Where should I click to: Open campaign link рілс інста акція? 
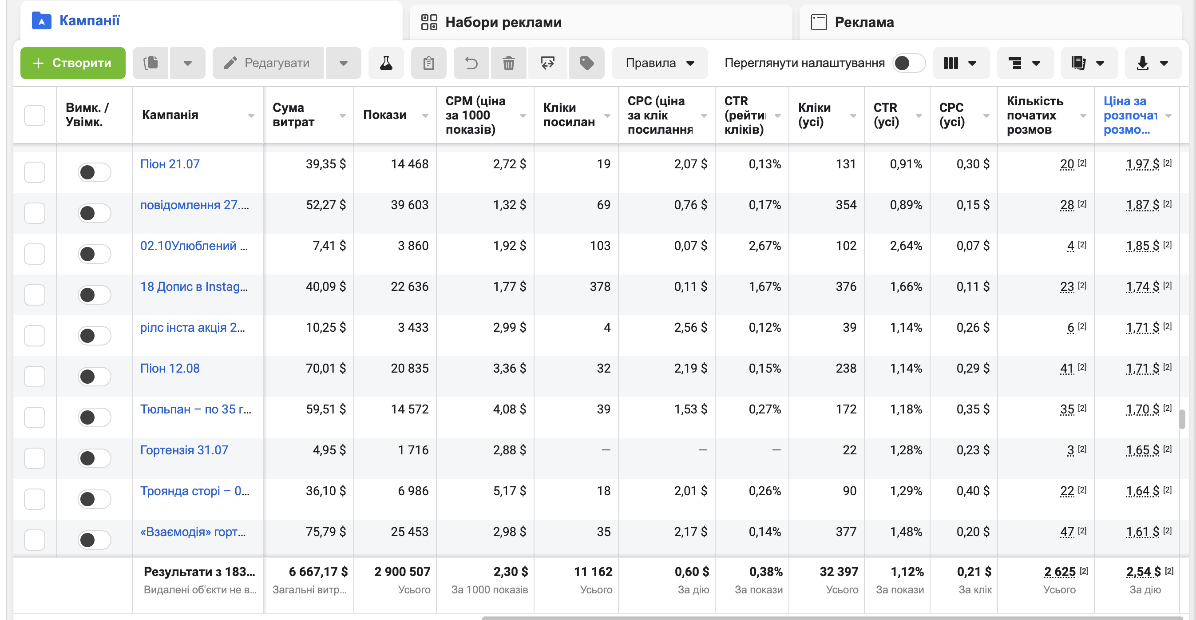pyautogui.click(x=193, y=327)
